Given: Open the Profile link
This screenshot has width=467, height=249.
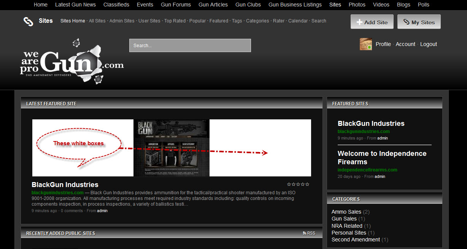Looking at the screenshot, I should coord(383,44).
